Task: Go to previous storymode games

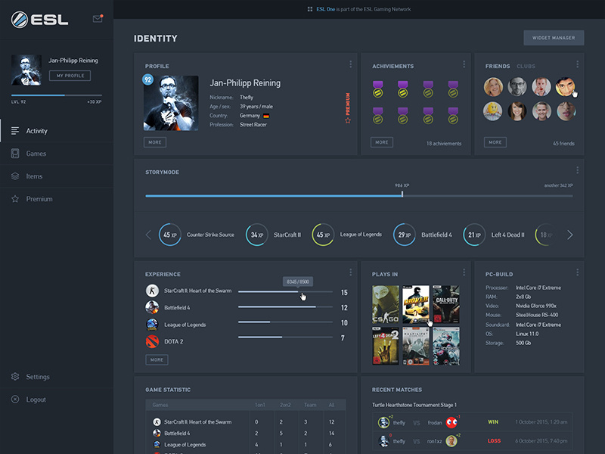Action: (x=148, y=235)
